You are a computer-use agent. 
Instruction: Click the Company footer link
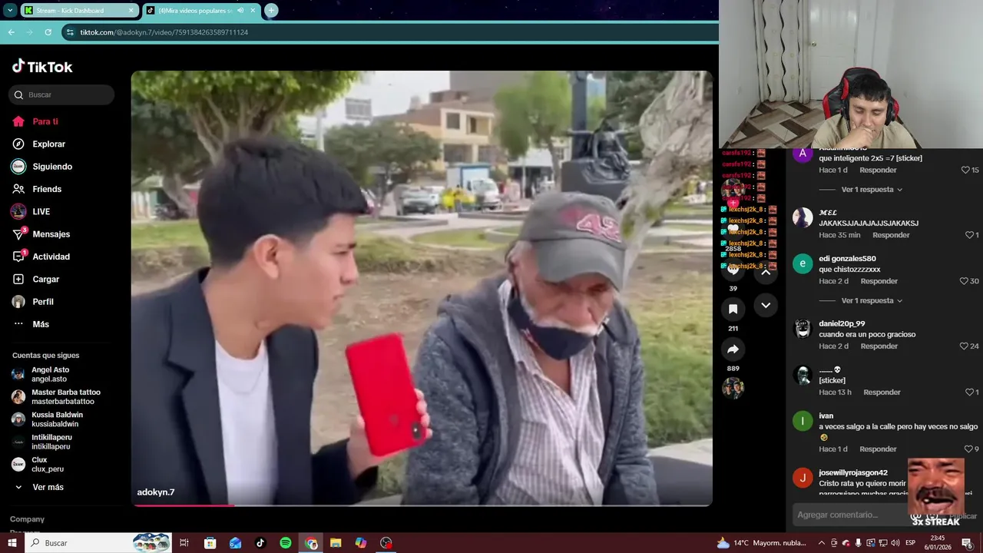pyautogui.click(x=27, y=519)
